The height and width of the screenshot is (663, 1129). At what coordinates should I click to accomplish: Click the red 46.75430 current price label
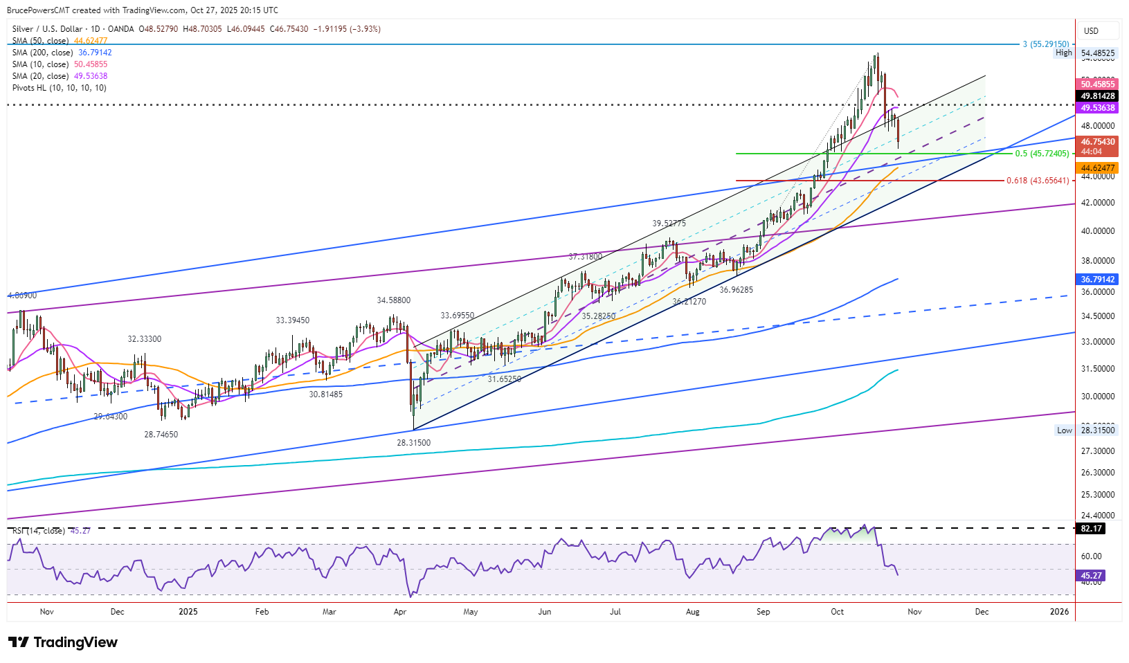click(x=1098, y=142)
